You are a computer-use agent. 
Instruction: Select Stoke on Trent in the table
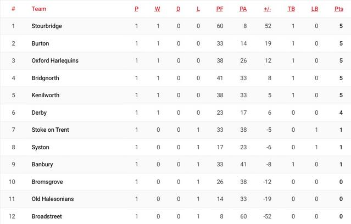click(50, 130)
